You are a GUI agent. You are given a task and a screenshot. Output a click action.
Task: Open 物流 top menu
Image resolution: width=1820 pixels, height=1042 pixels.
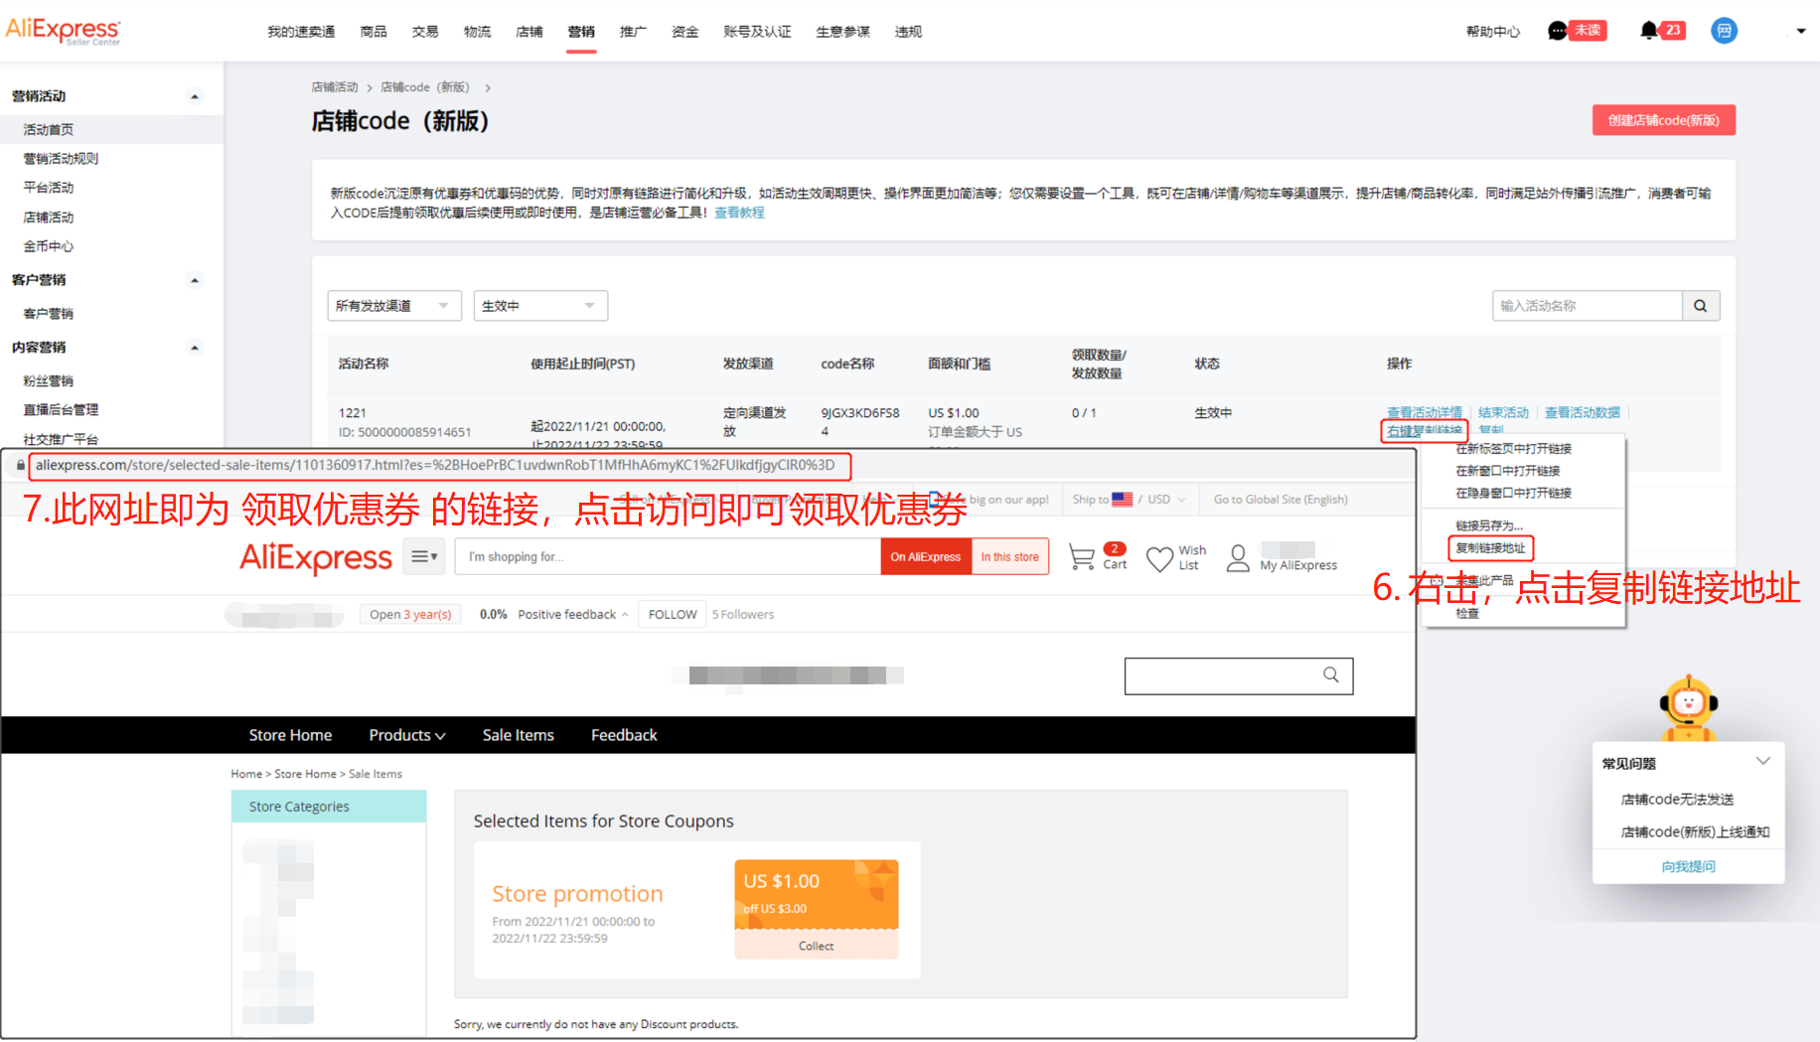pos(477,32)
